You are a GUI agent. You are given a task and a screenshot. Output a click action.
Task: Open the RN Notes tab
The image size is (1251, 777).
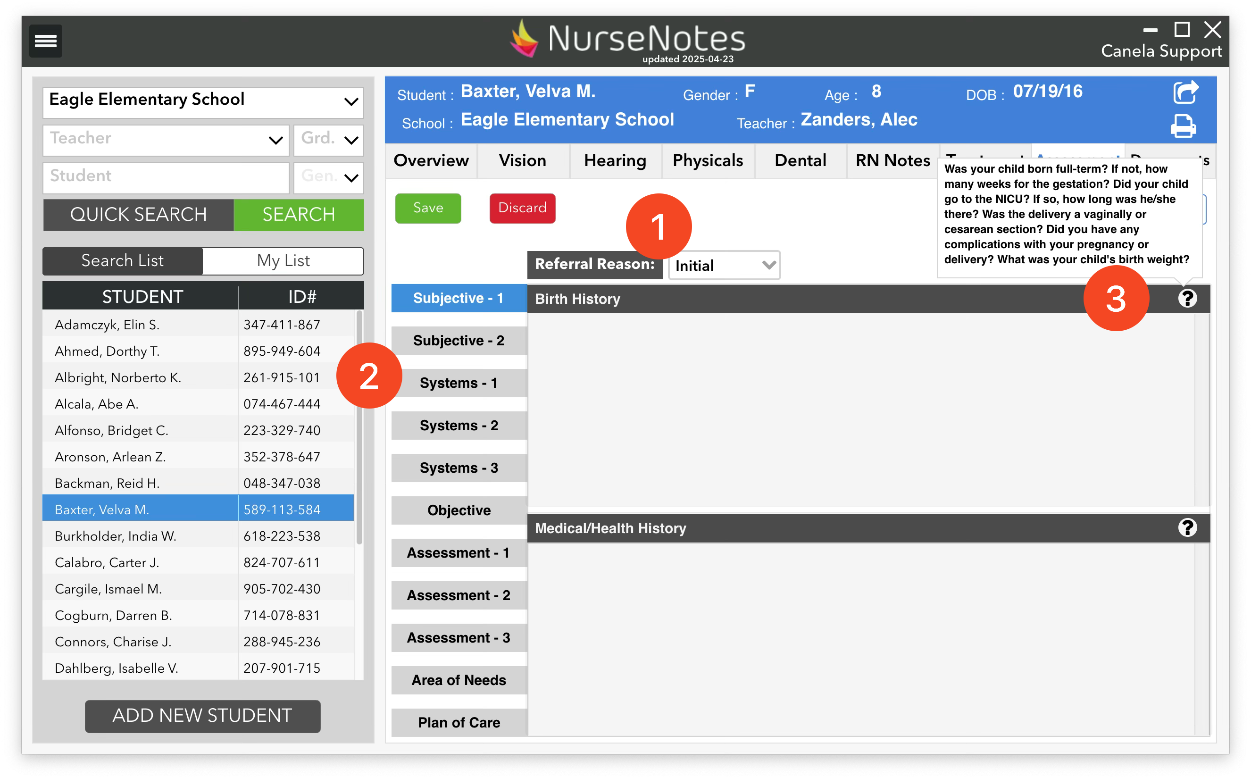892,161
